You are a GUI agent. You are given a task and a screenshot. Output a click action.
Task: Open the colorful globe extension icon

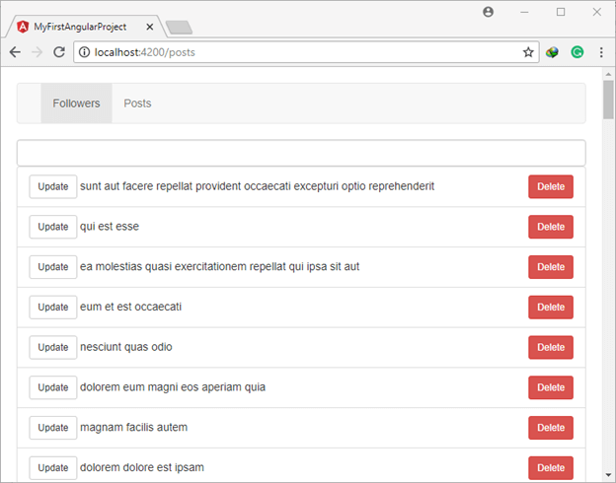[x=552, y=52]
